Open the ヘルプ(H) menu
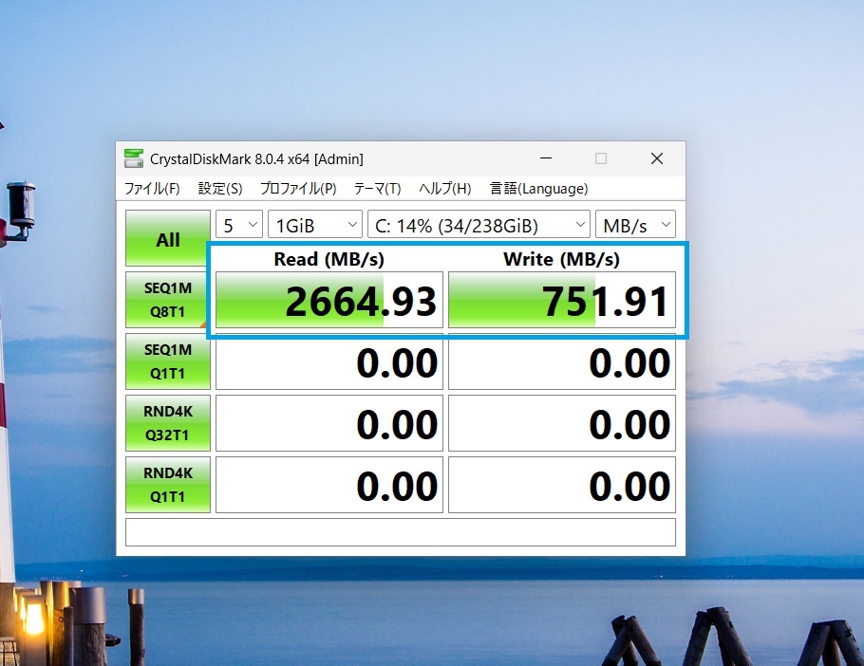864x666 pixels. click(445, 189)
